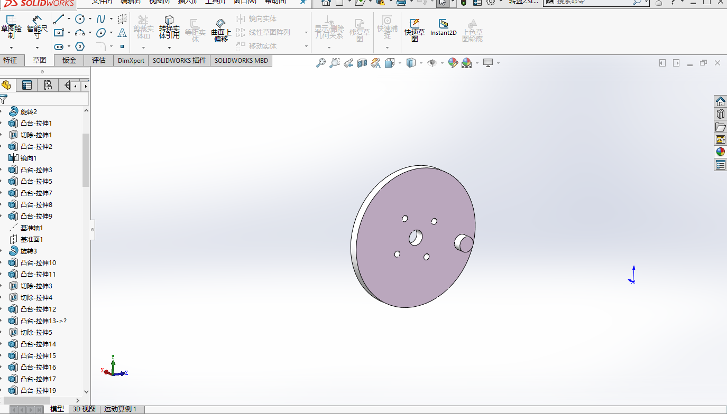Toggle Instant2D mode

[x=443, y=27]
